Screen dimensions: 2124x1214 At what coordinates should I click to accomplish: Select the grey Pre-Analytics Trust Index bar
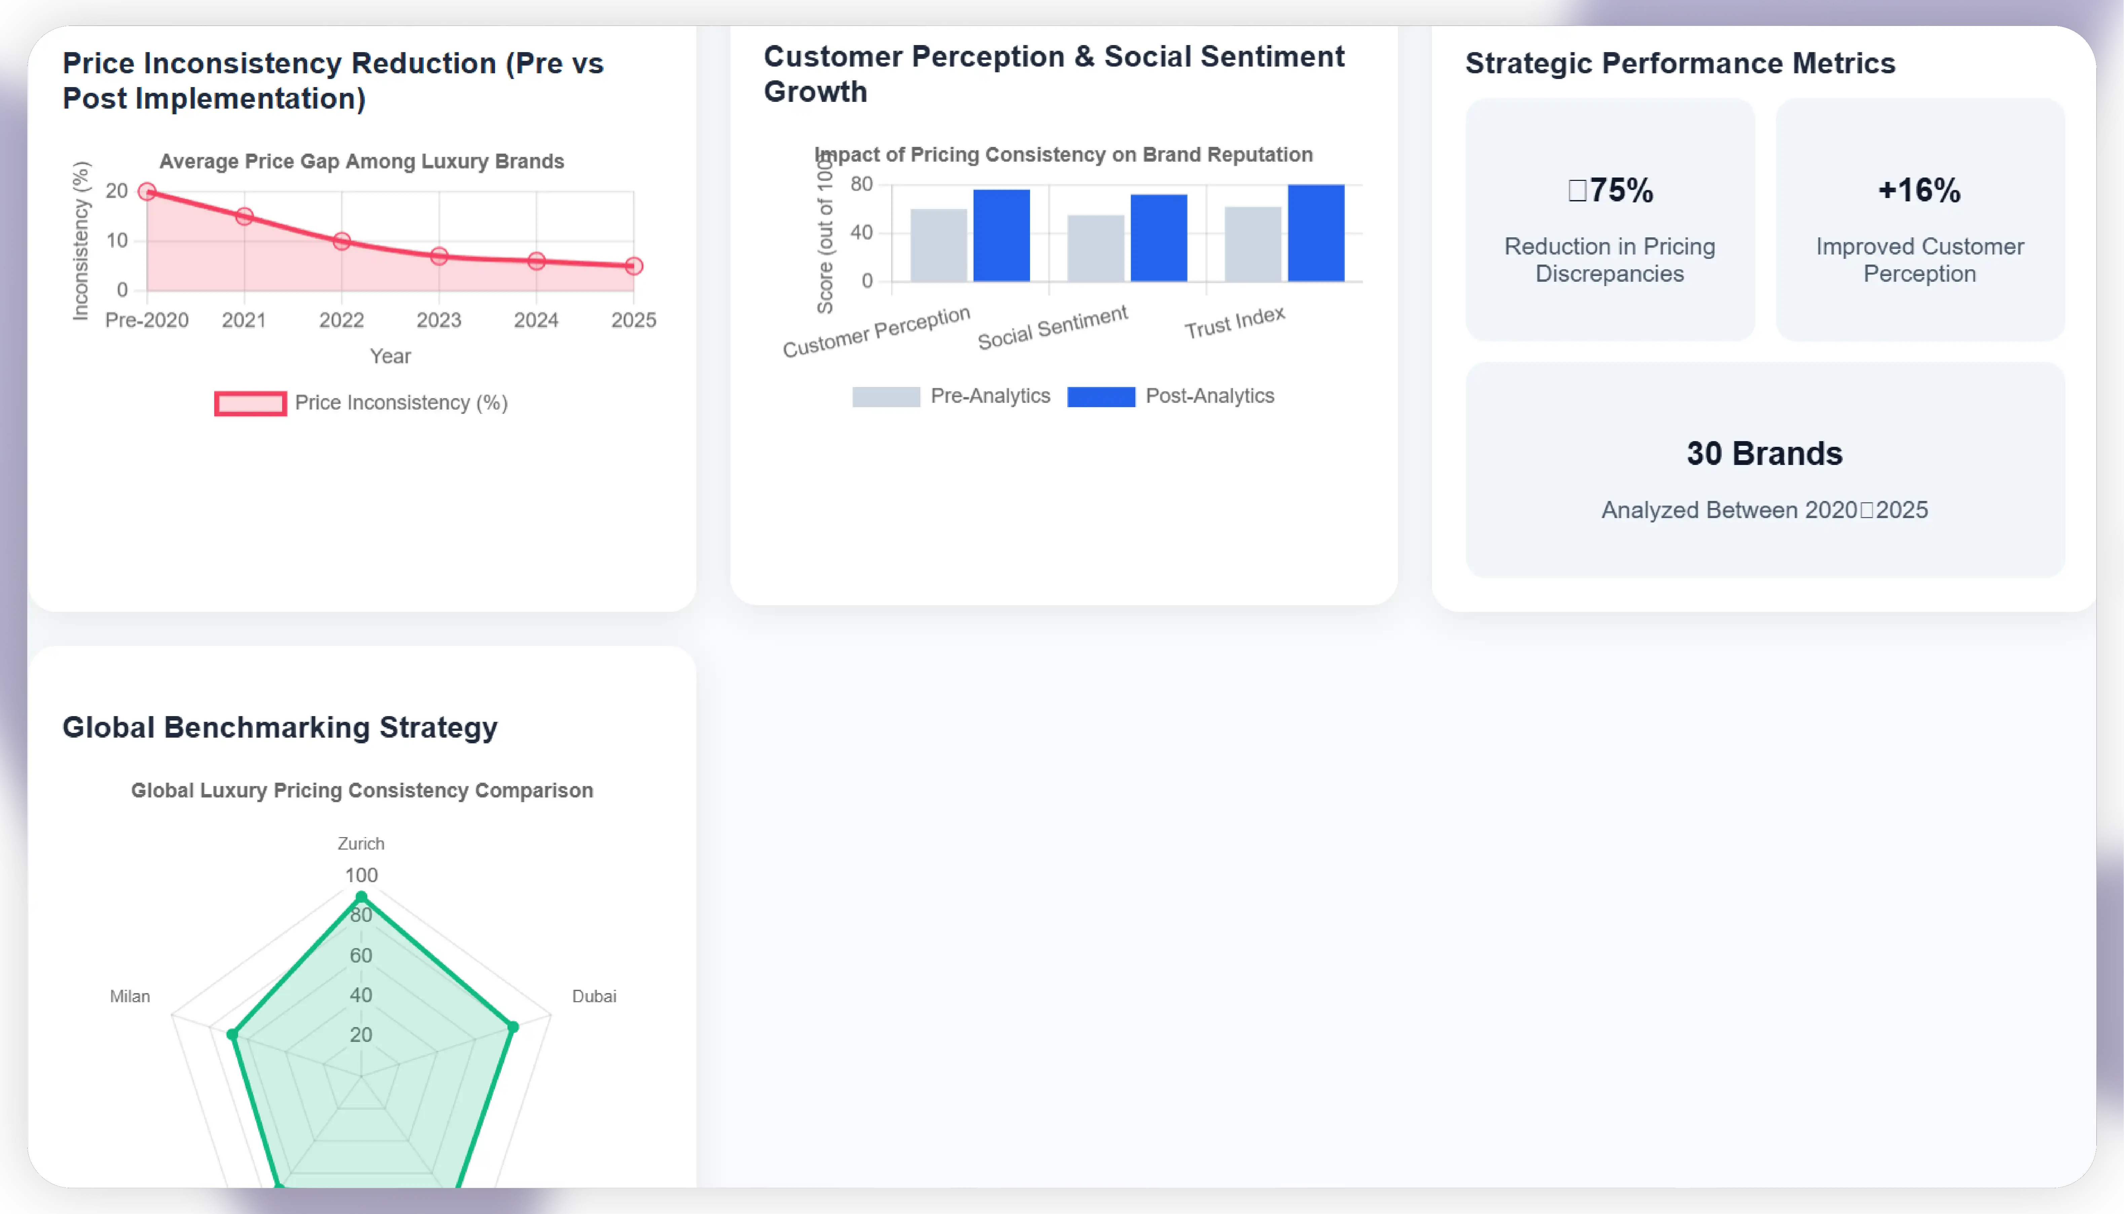pos(1253,244)
